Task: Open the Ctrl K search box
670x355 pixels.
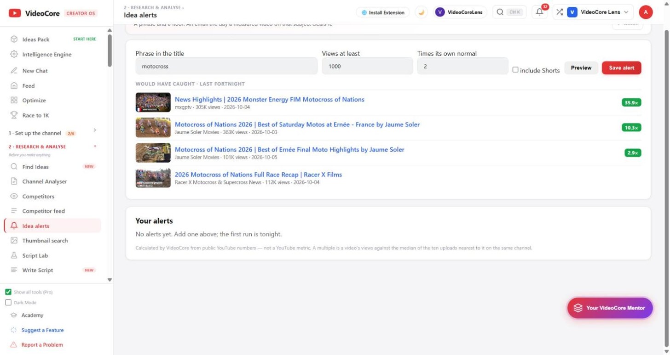Action: (x=509, y=12)
